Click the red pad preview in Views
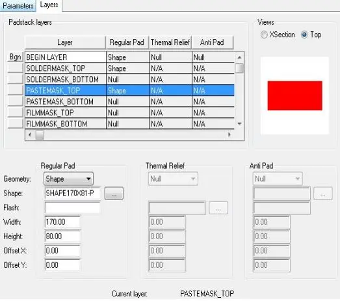340x301 pixels. (295, 96)
